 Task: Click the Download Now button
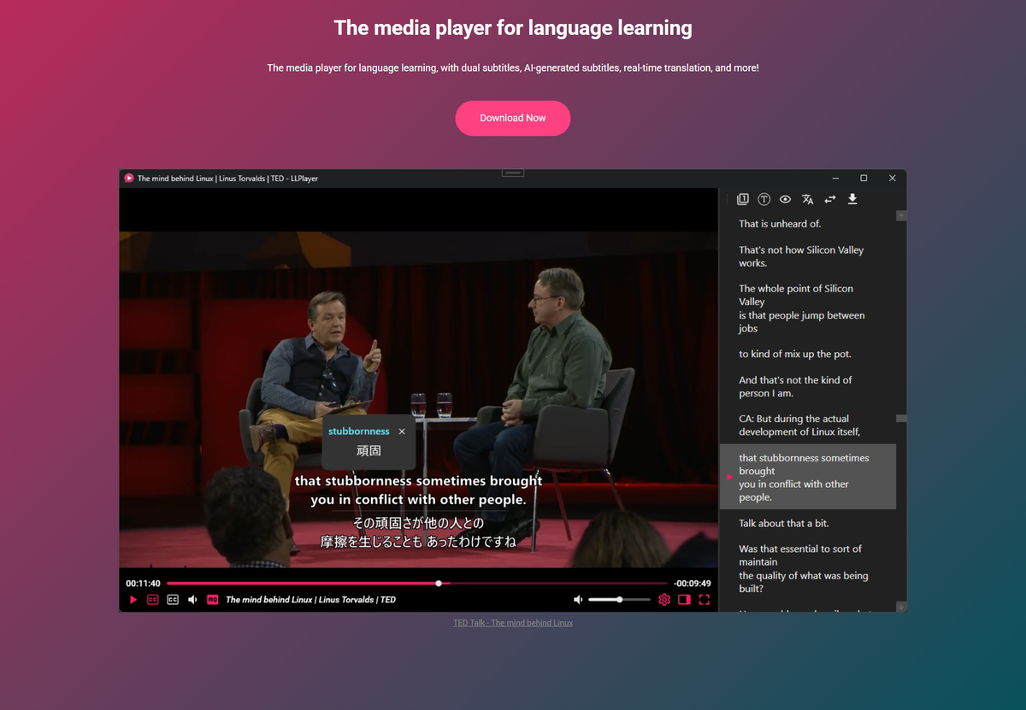coord(513,118)
